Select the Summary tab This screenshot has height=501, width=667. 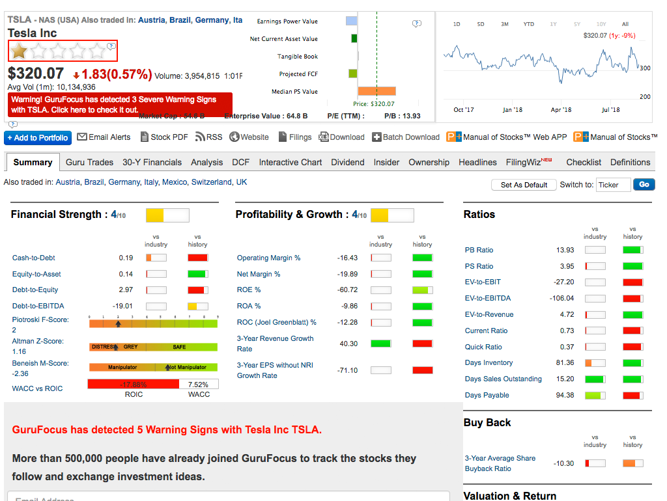[x=33, y=162]
